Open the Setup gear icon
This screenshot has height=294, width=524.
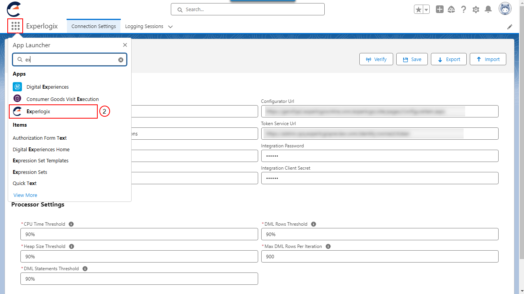click(476, 9)
